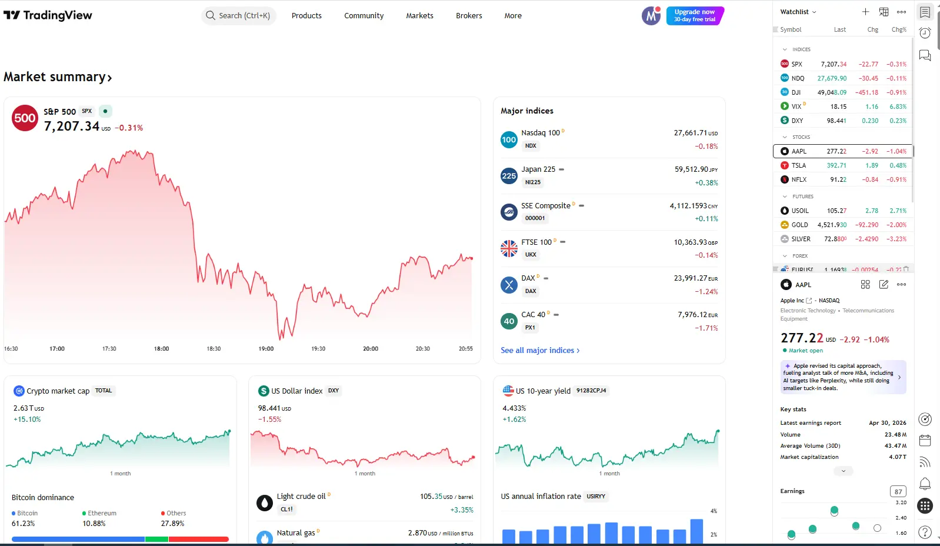Image resolution: width=940 pixels, height=546 pixels.
Task: Click the Crypto market cap round icon
Action: point(19,391)
